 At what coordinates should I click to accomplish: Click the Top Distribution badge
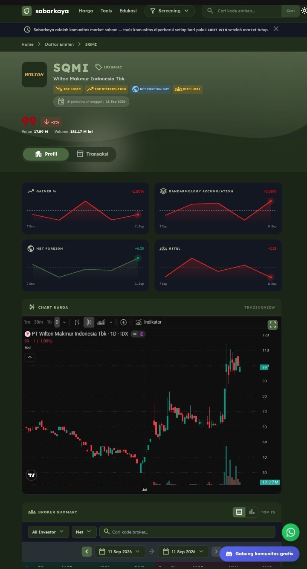click(x=107, y=89)
